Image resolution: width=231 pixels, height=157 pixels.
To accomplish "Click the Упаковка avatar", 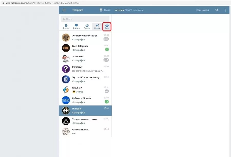I will (x=66, y=58).
